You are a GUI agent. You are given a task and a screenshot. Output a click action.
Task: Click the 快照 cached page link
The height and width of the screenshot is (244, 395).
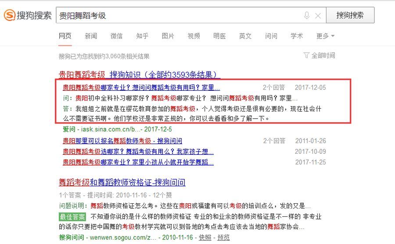[205, 237]
